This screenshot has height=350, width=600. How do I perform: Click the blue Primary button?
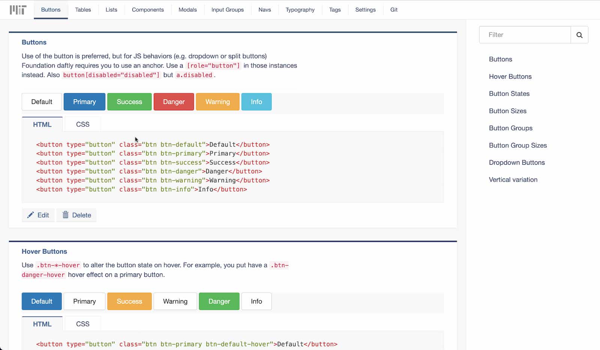point(84,102)
